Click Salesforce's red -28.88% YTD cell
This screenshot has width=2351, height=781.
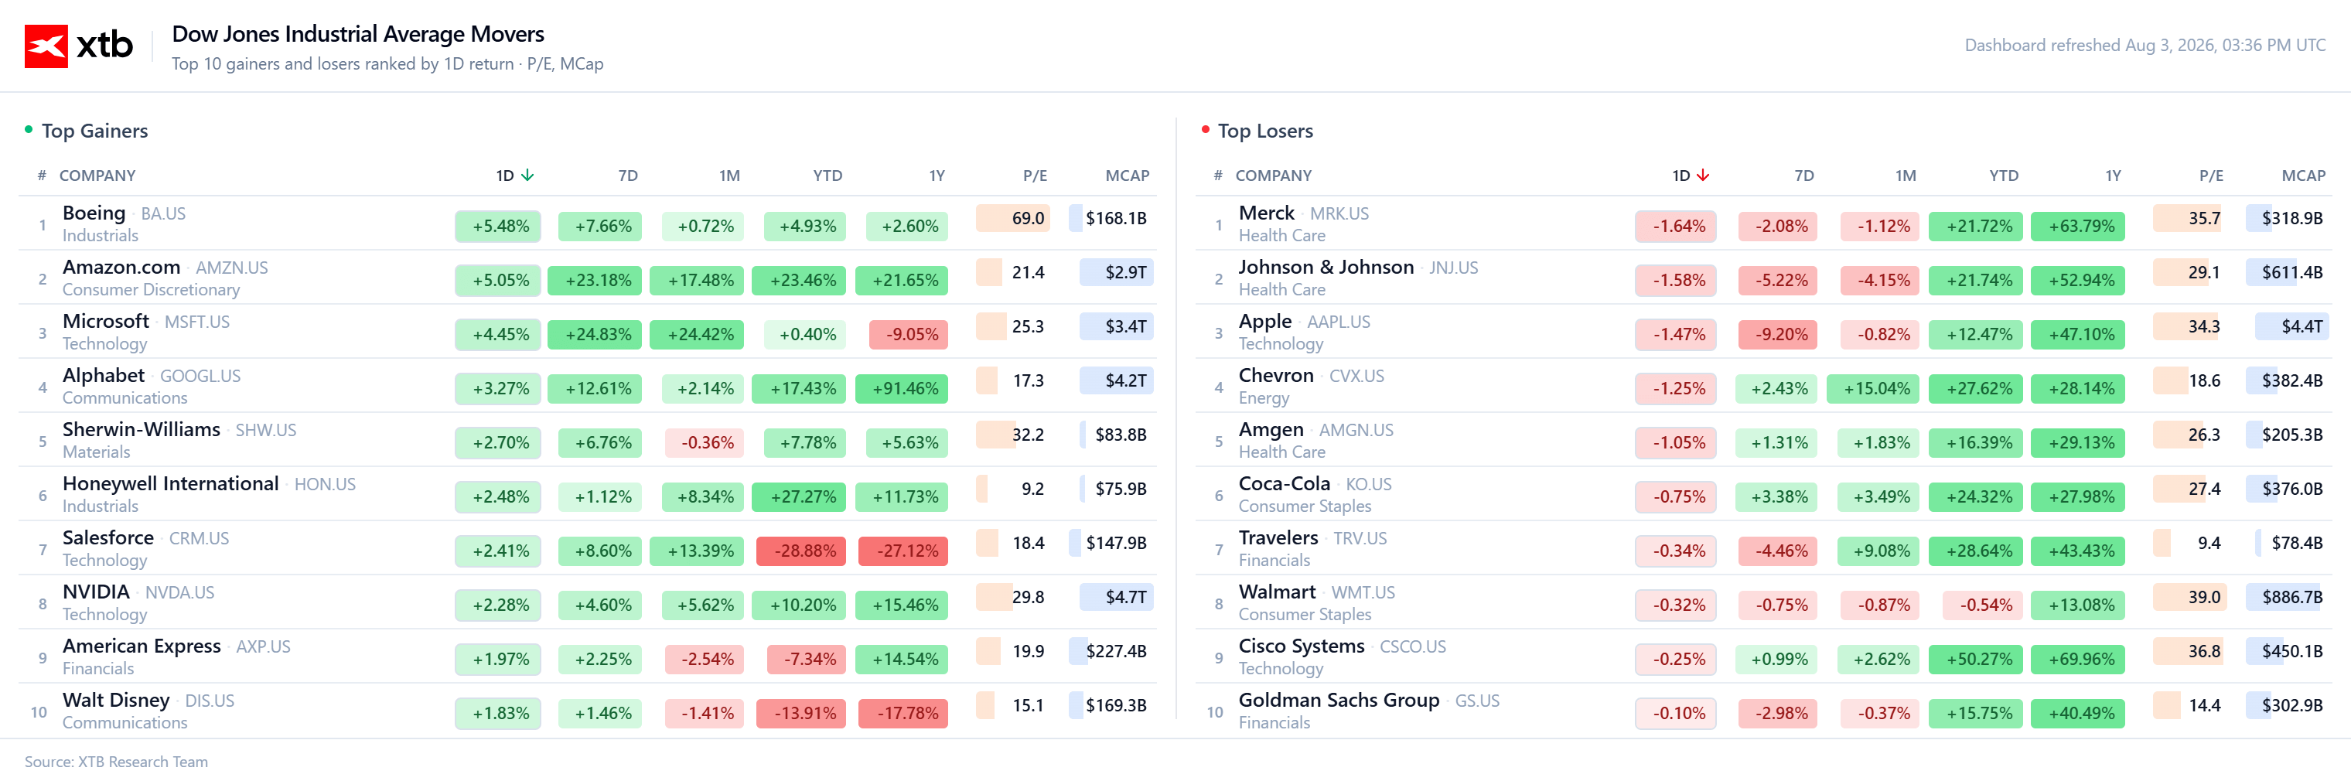click(x=800, y=551)
